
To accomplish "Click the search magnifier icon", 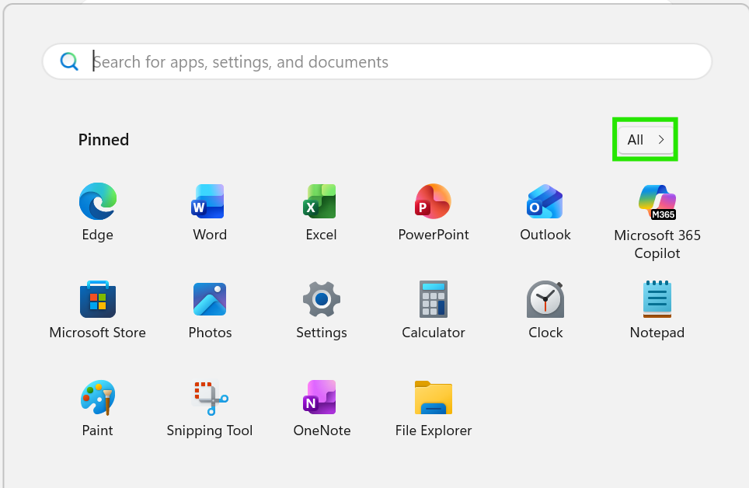I will 69,61.
